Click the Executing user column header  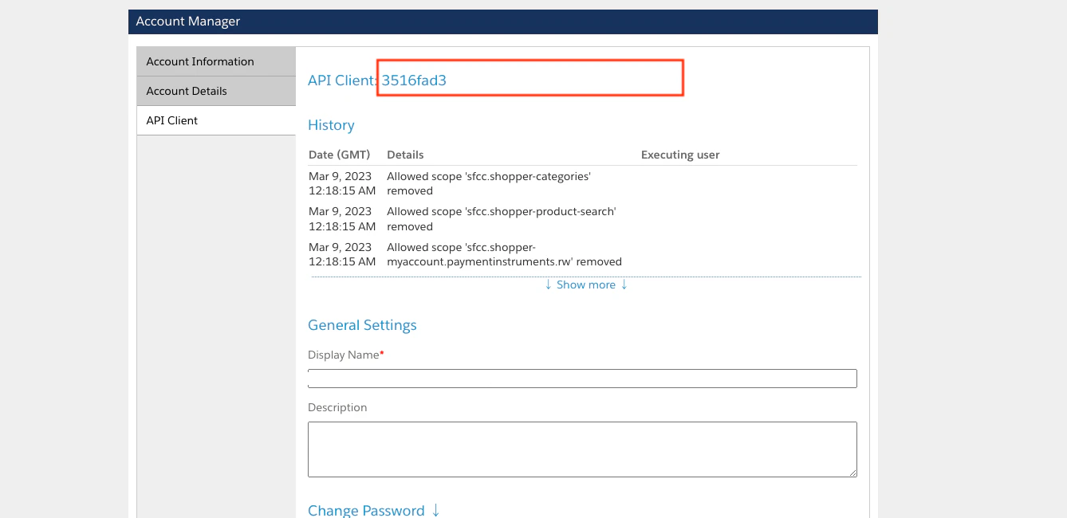[680, 155]
